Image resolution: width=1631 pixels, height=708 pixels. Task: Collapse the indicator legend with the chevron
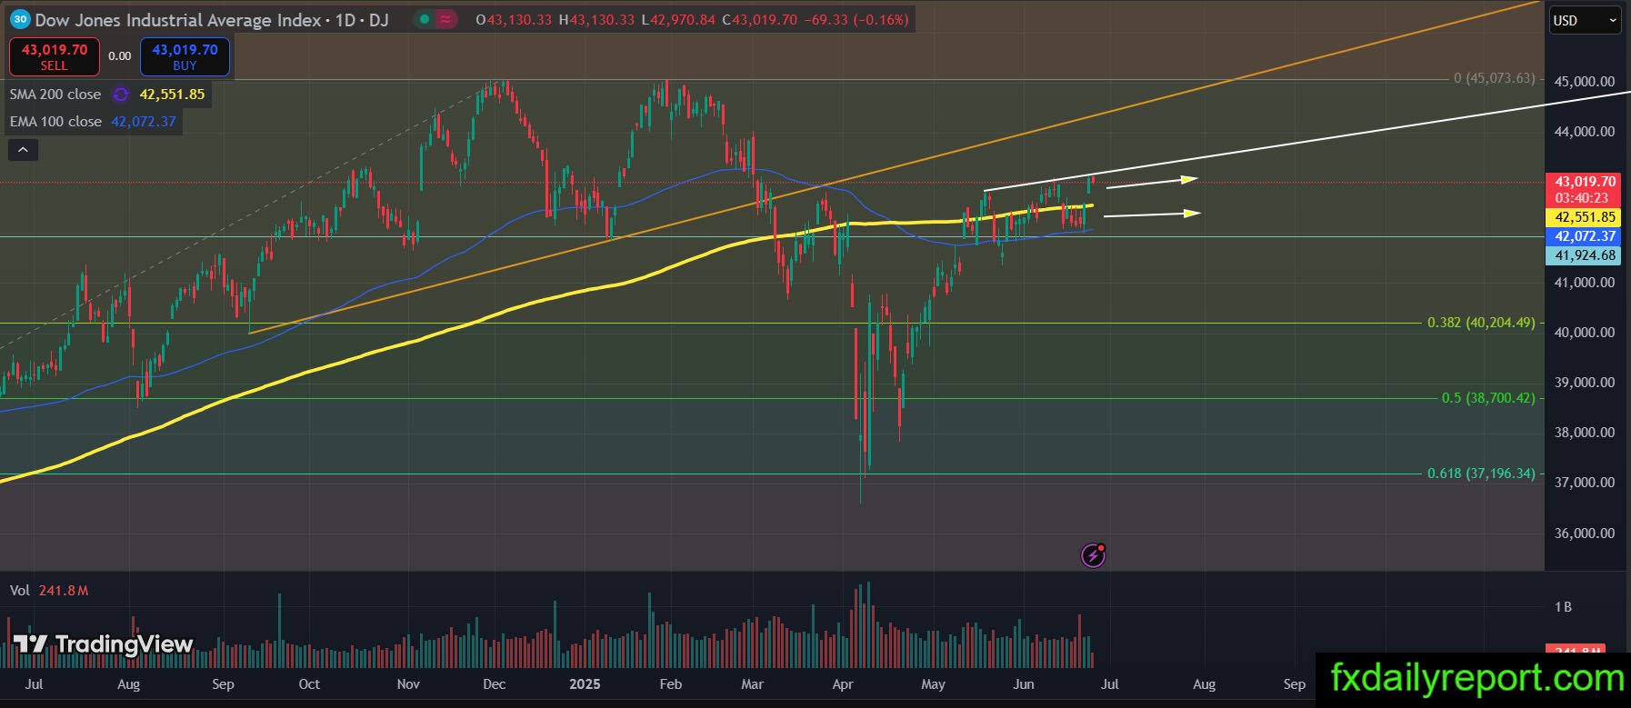pos(23,150)
